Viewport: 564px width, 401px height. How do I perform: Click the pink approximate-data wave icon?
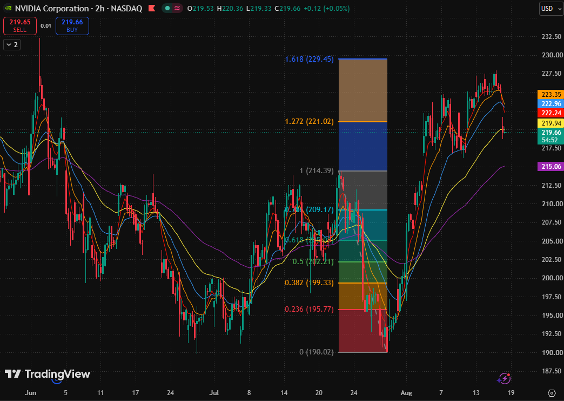[x=177, y=8]
